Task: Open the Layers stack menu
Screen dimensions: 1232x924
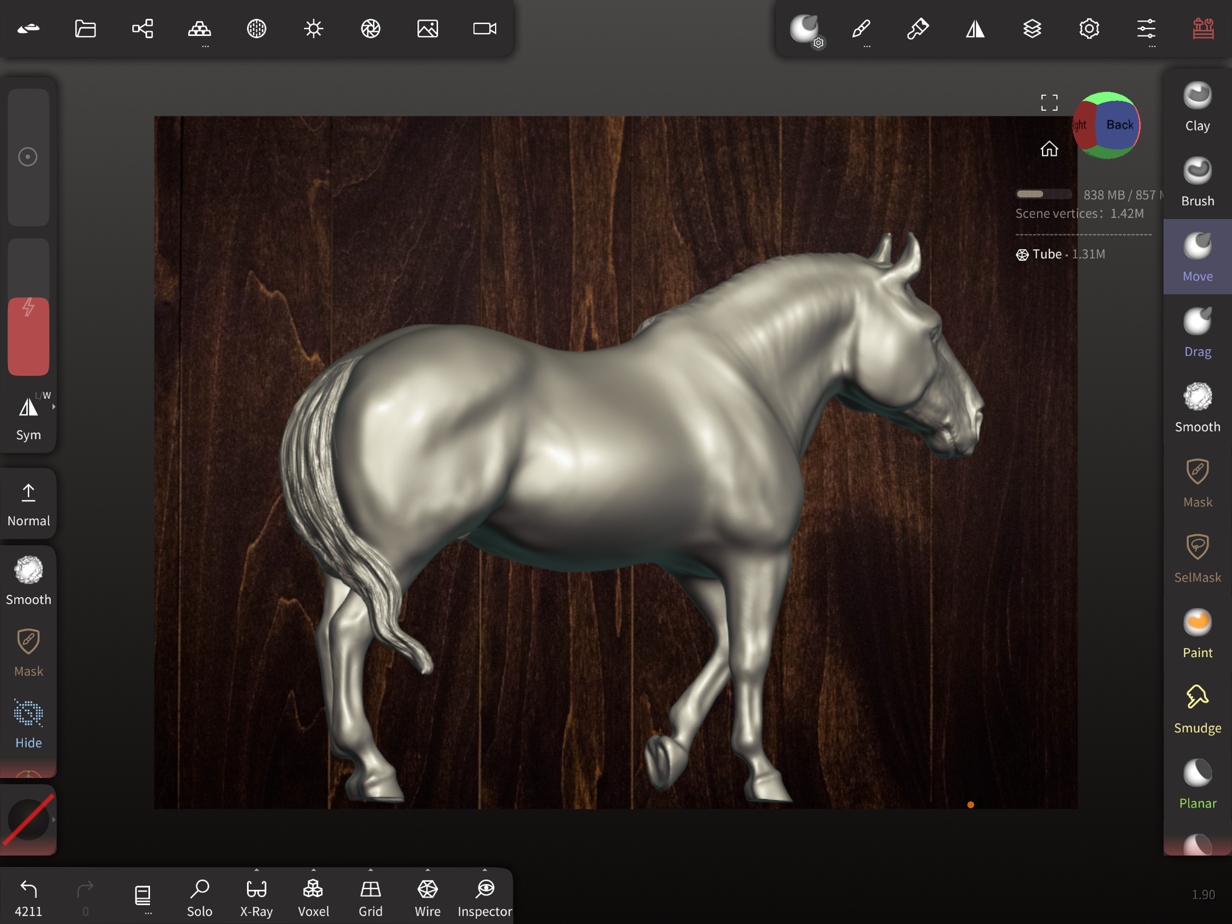Action: pos(1032,28)
